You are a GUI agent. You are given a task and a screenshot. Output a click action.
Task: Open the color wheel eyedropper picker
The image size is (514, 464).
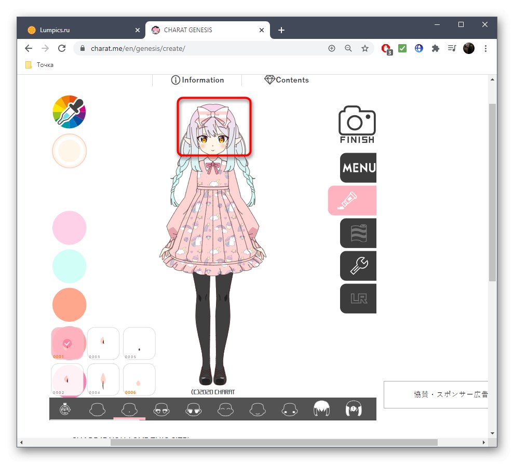click(x=69, y=112)
